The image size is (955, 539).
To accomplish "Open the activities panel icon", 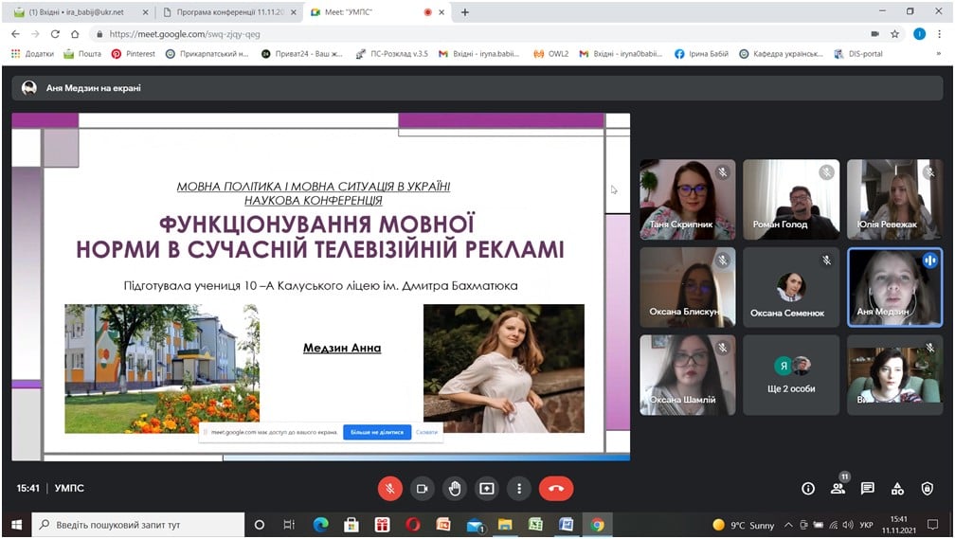I will click(897, 489).
